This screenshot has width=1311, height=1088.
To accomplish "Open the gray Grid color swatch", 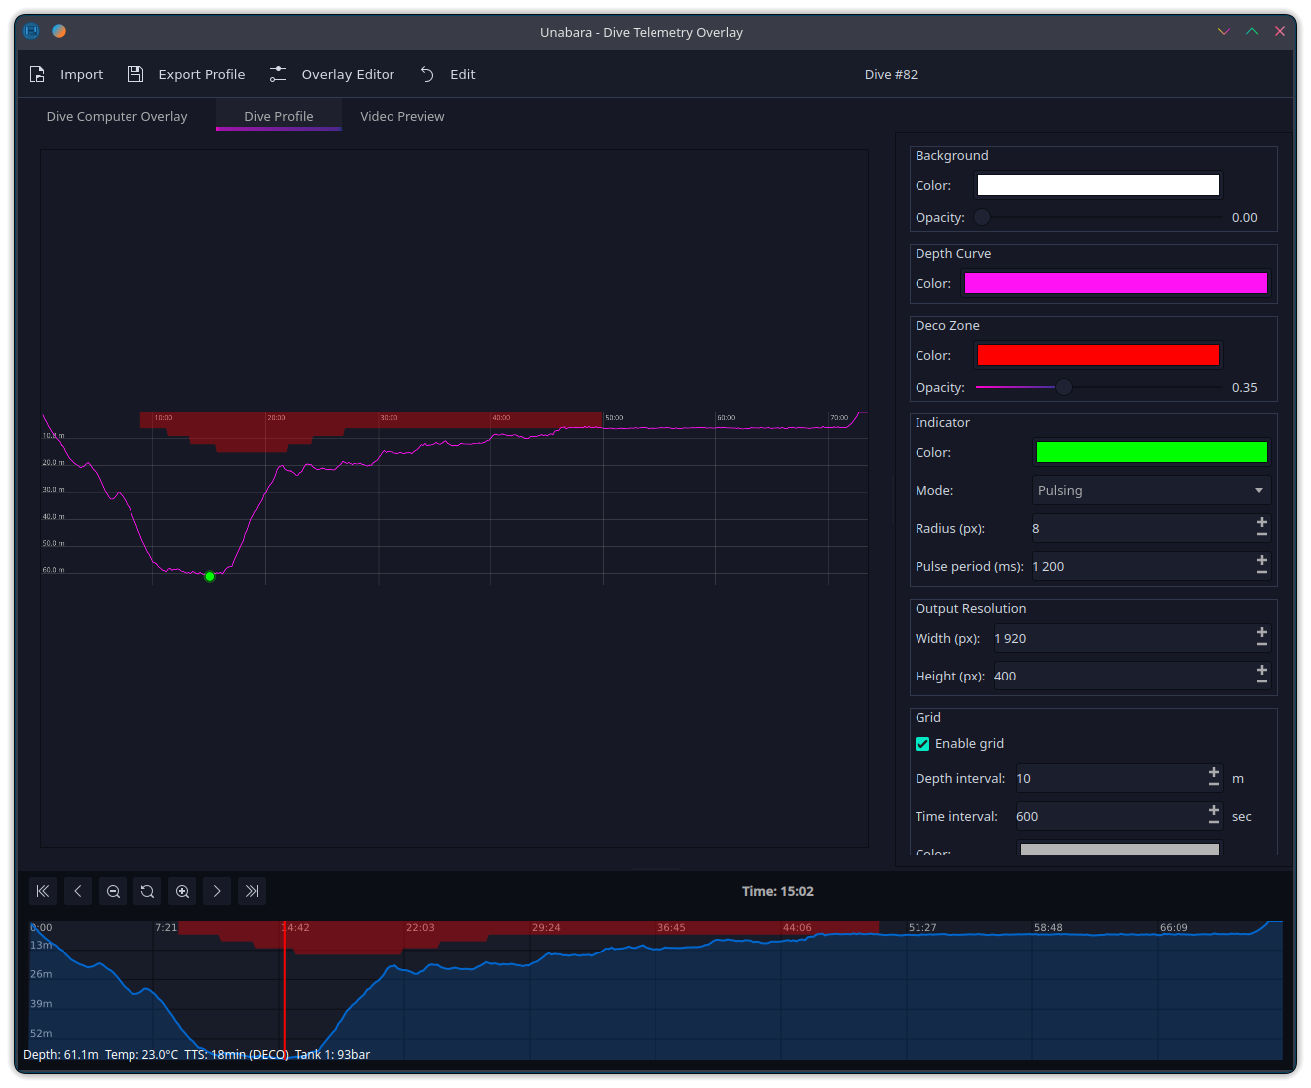I will click(x=1120, y=850).
